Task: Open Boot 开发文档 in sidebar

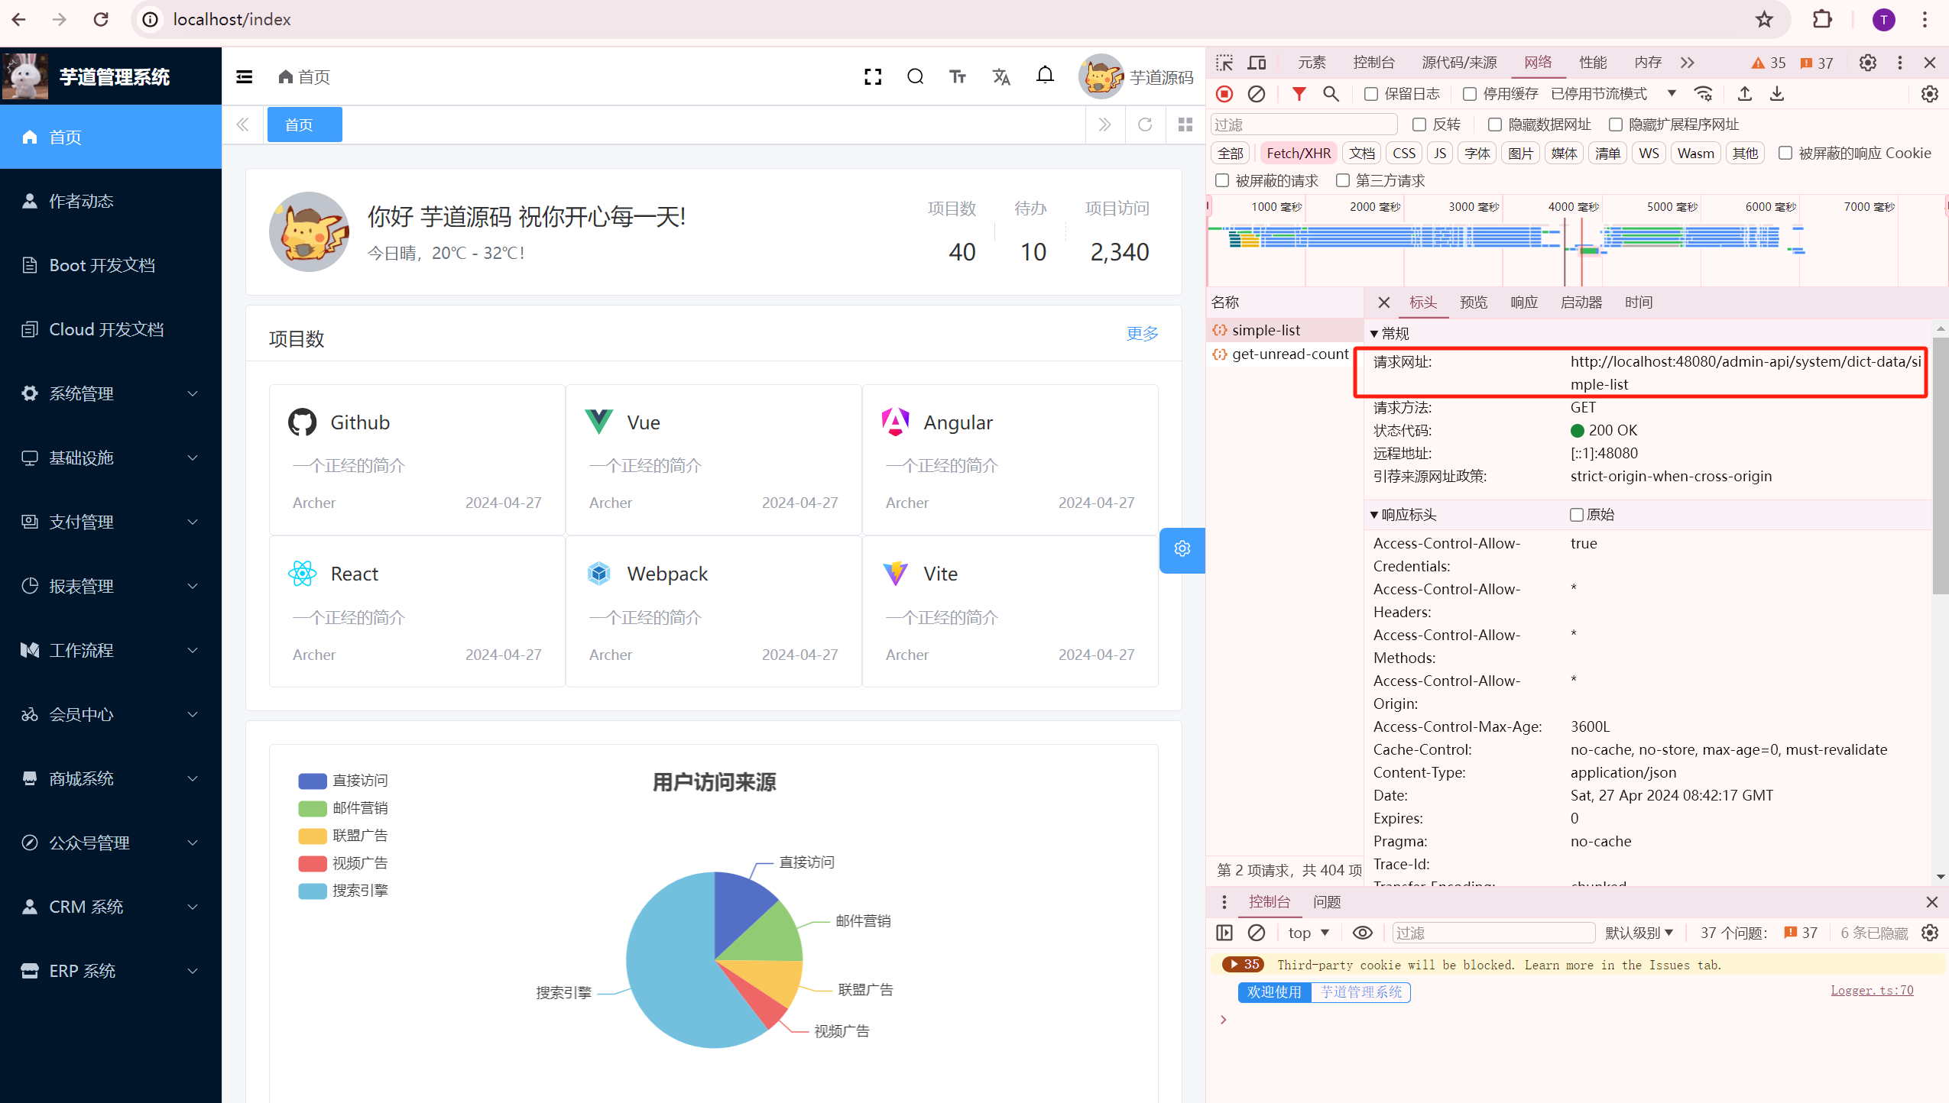Action: (x=111, y=265)
